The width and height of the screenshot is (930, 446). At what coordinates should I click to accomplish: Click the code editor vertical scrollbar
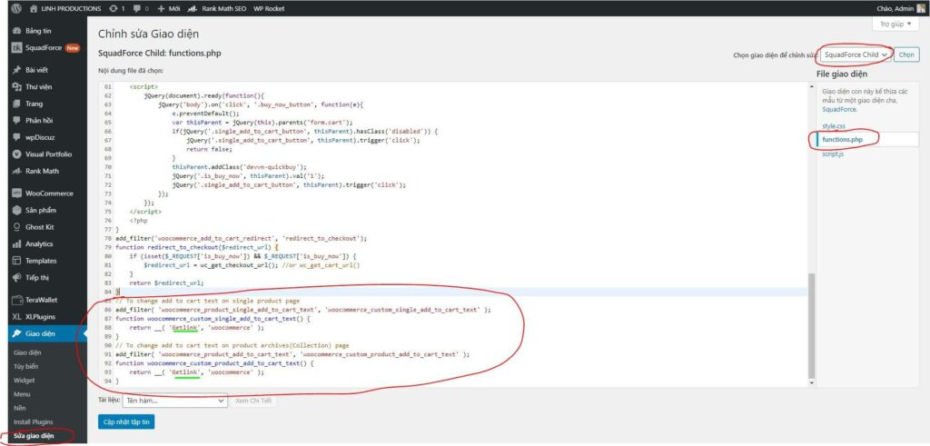811,326
